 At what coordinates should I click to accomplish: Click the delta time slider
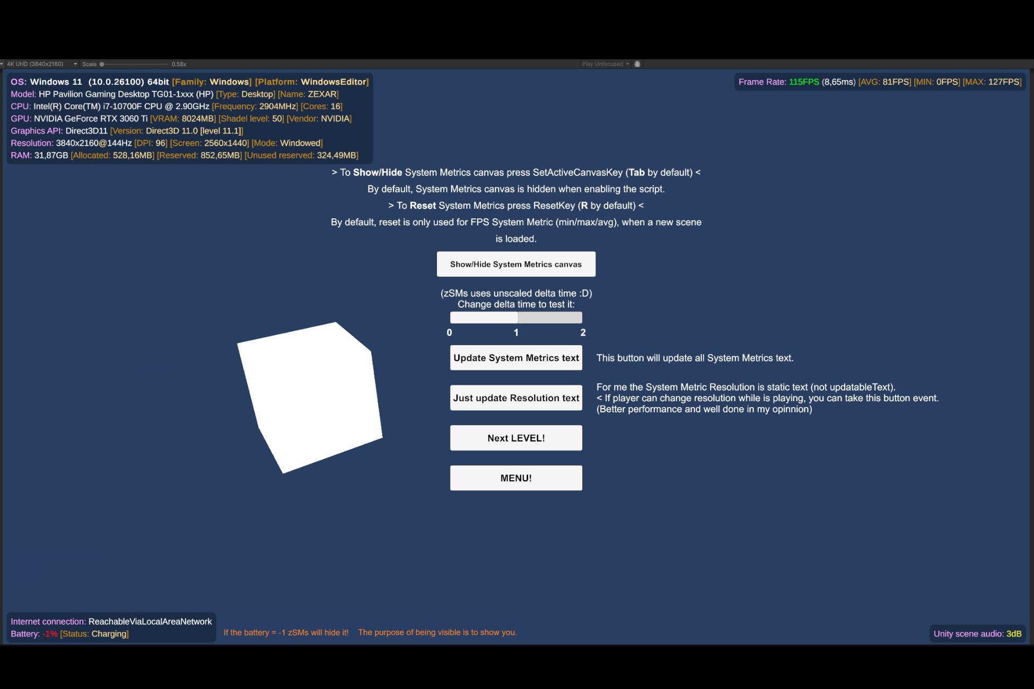pyautogui.click(x=516, y=317)
